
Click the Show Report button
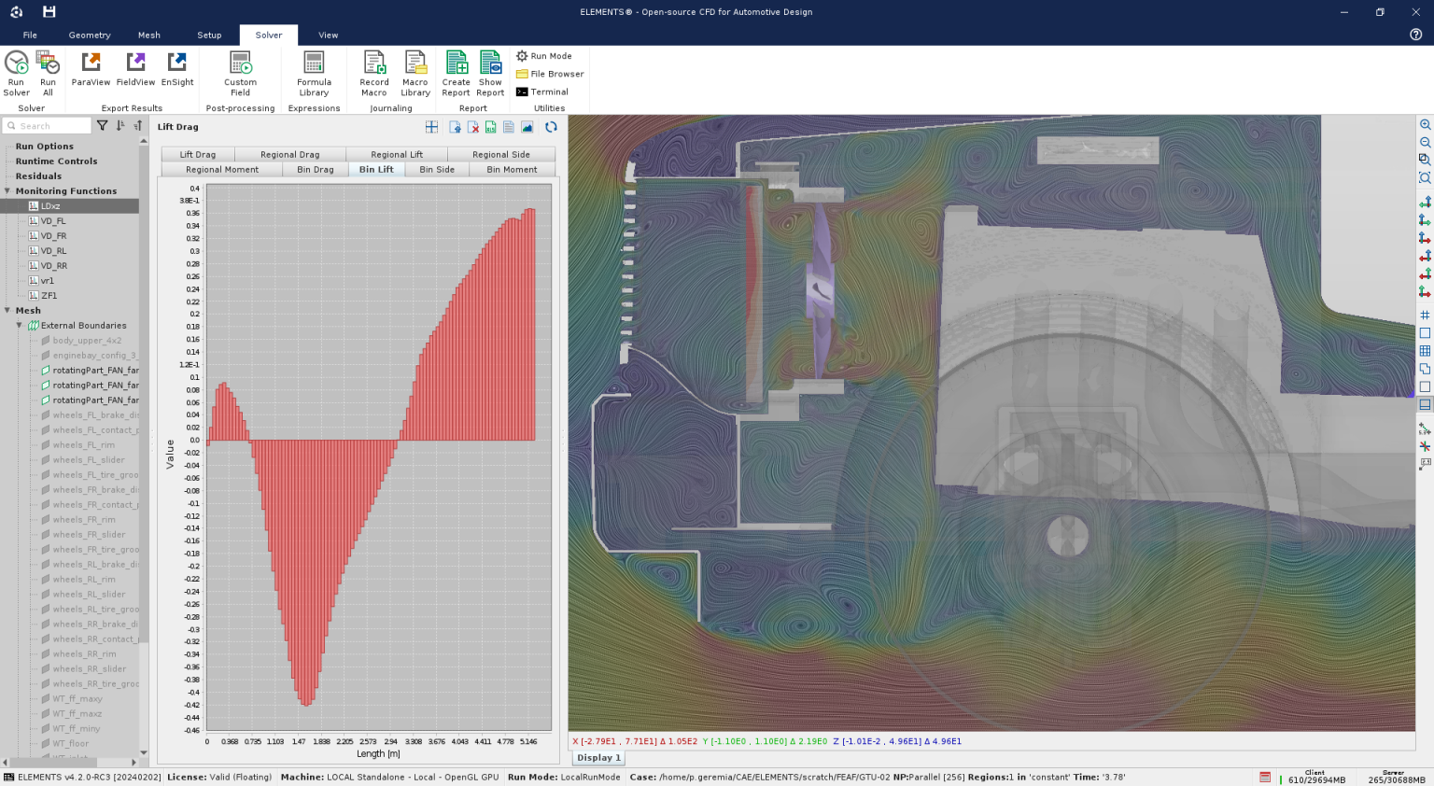point(490,73)
